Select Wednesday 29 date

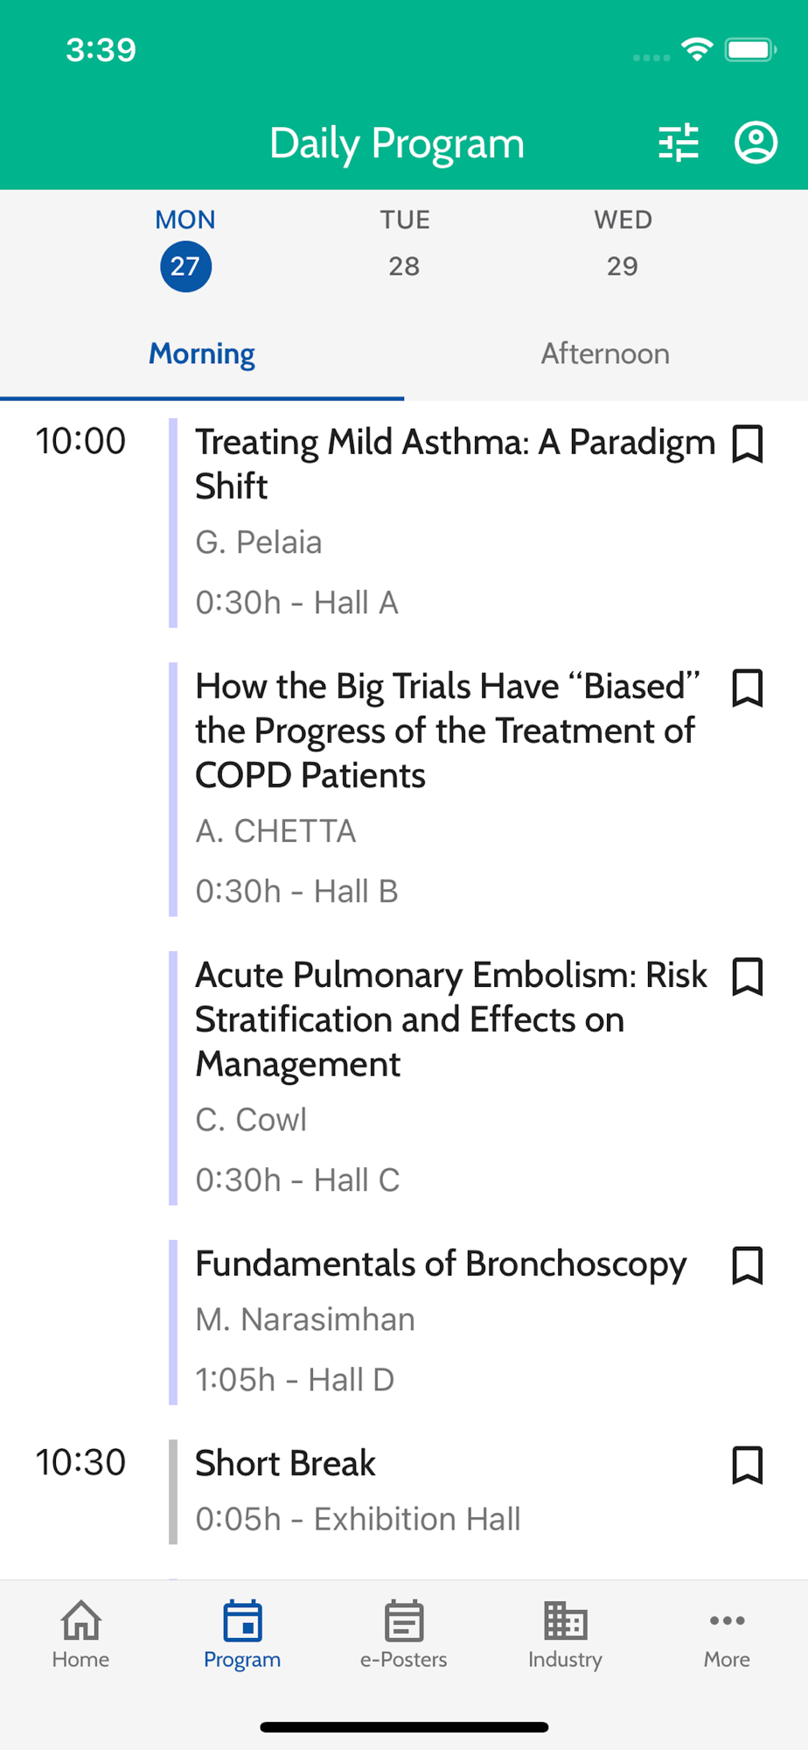pos(623,245)
